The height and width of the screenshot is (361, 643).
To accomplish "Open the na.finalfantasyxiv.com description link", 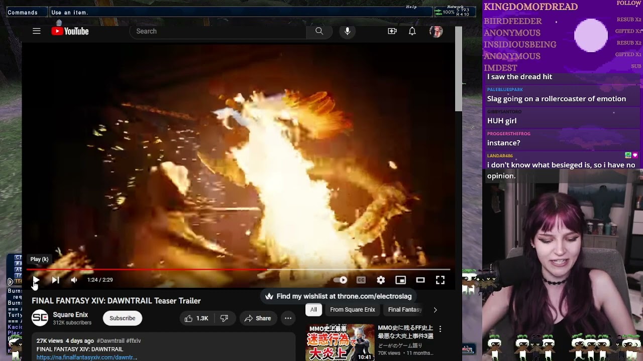I will (87, 357).
